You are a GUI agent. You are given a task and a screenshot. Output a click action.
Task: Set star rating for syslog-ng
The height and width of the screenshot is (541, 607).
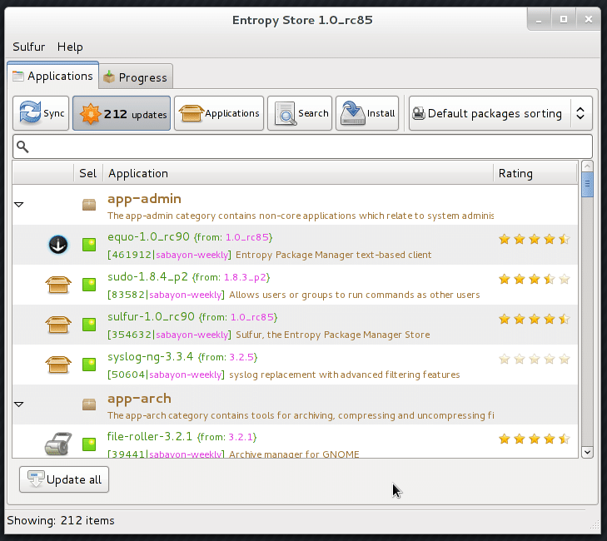pyautogui.click(x=534, y=360)
